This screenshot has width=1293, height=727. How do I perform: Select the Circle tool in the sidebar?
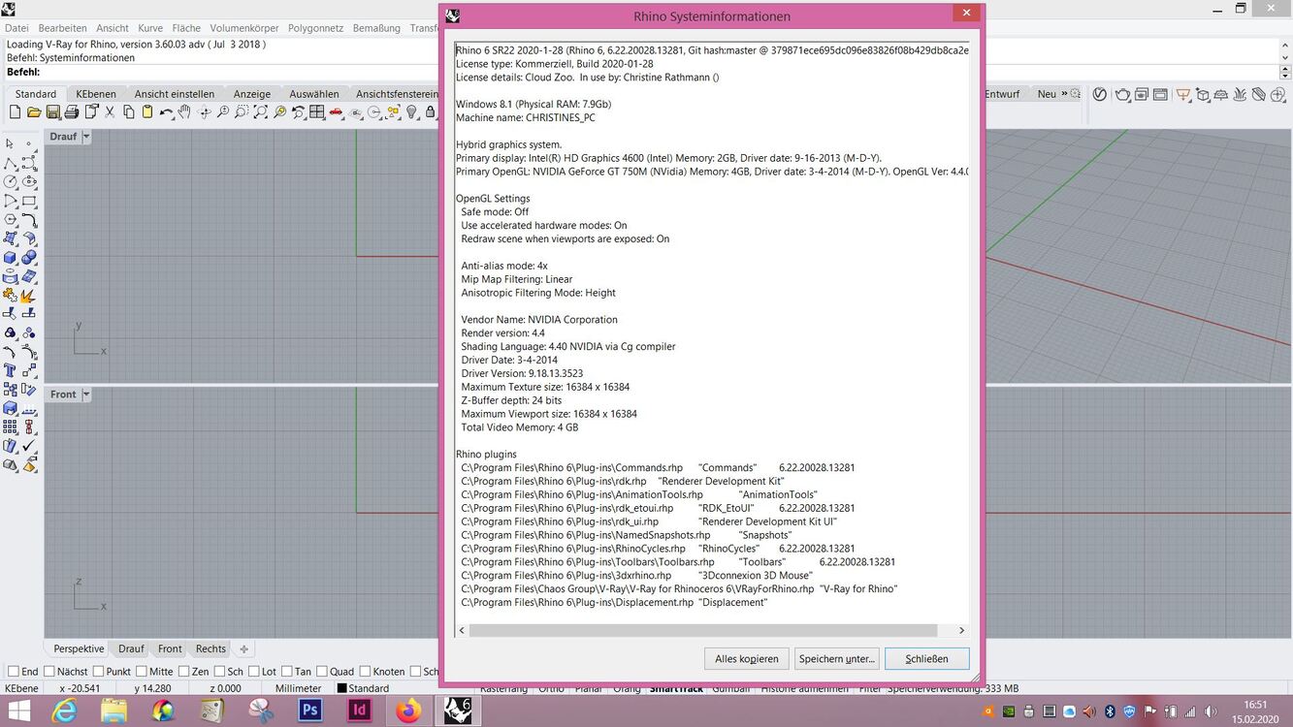pyautogui.click(x=10, y=181)
